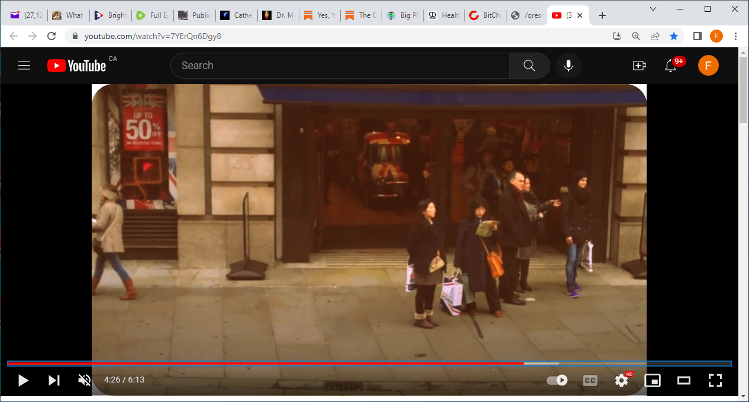
Task: Activate the miniplayer
Action: 653,380
